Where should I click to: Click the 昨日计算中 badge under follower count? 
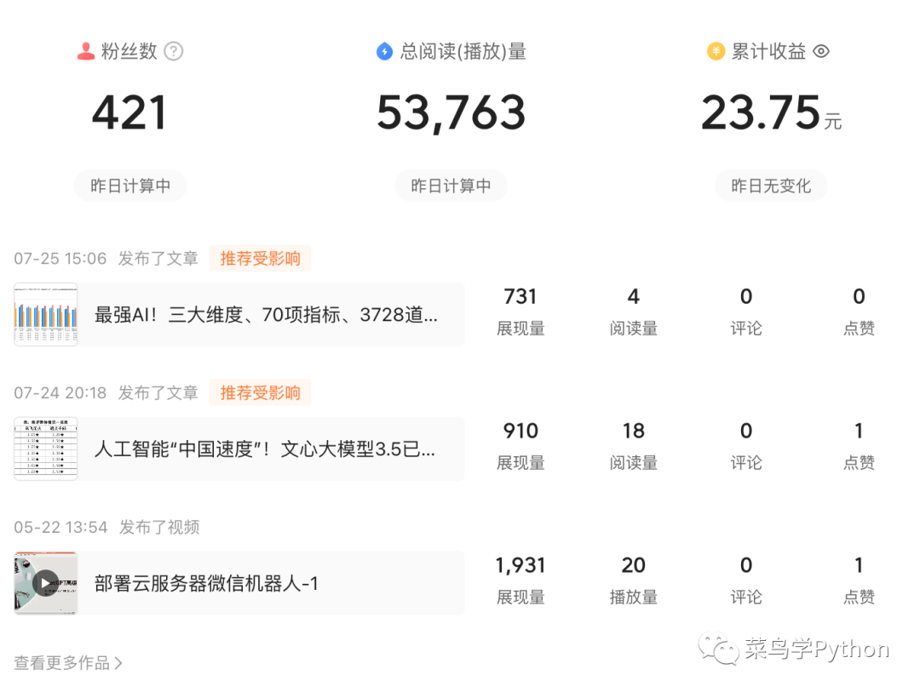[x=130, y=186]
